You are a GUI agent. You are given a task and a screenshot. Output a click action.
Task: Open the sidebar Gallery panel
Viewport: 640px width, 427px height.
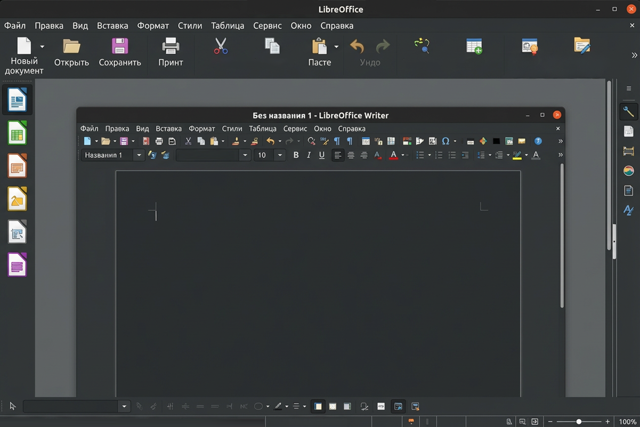coord(629,171)
